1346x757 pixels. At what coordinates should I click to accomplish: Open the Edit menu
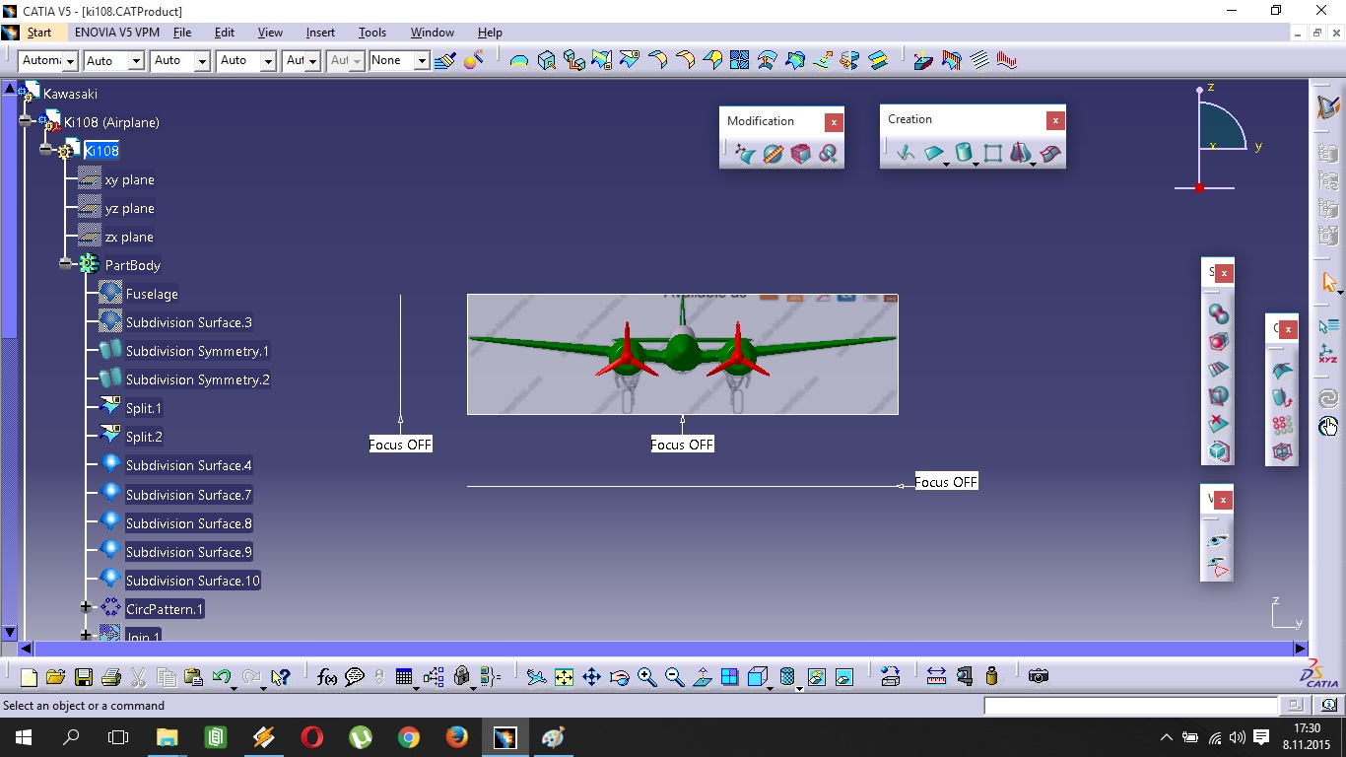(x=225, y=33)
